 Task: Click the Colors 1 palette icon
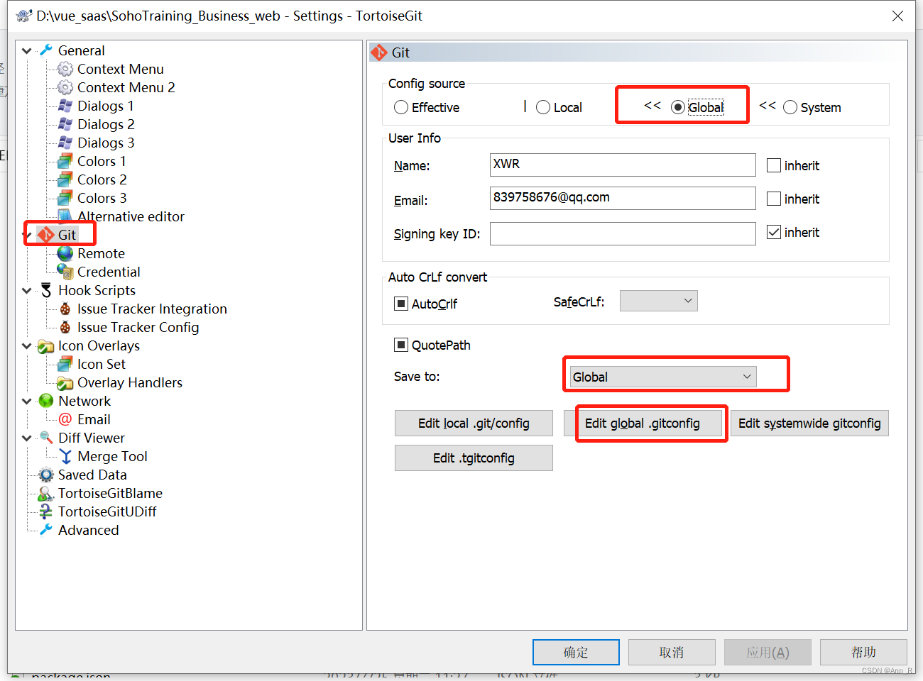[65, 161]
